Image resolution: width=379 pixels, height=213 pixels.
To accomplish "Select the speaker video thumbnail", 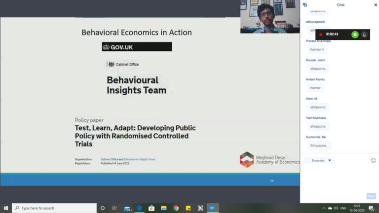I will coord(270,16).
